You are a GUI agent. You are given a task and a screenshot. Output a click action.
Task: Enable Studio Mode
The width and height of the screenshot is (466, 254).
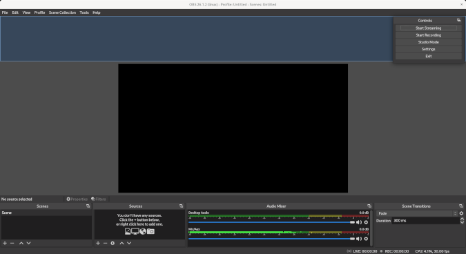[x=428, y=42]
